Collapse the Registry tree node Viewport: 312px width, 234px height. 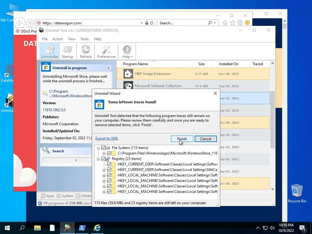tap(98, 159)
